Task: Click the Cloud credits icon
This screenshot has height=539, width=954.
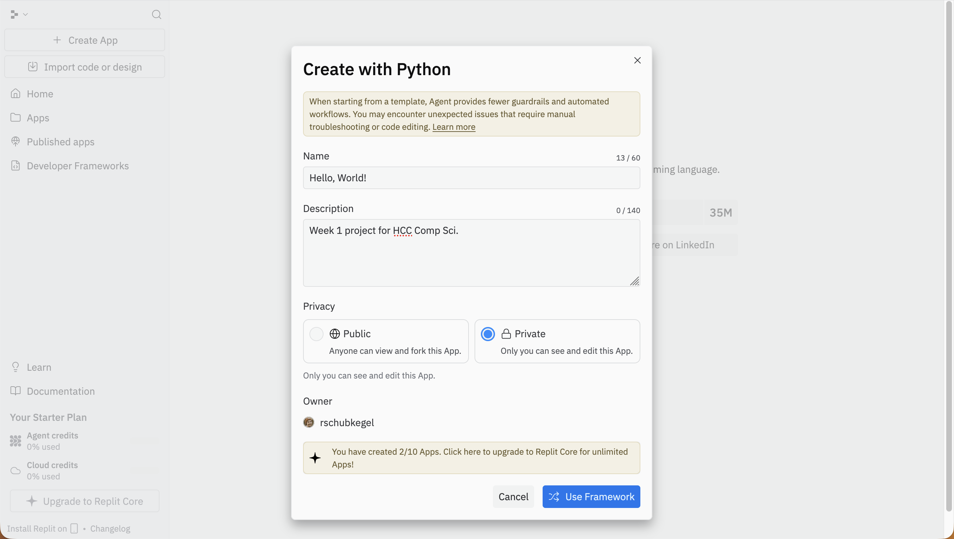Action: pyautogui.click(x=15, y=470)
